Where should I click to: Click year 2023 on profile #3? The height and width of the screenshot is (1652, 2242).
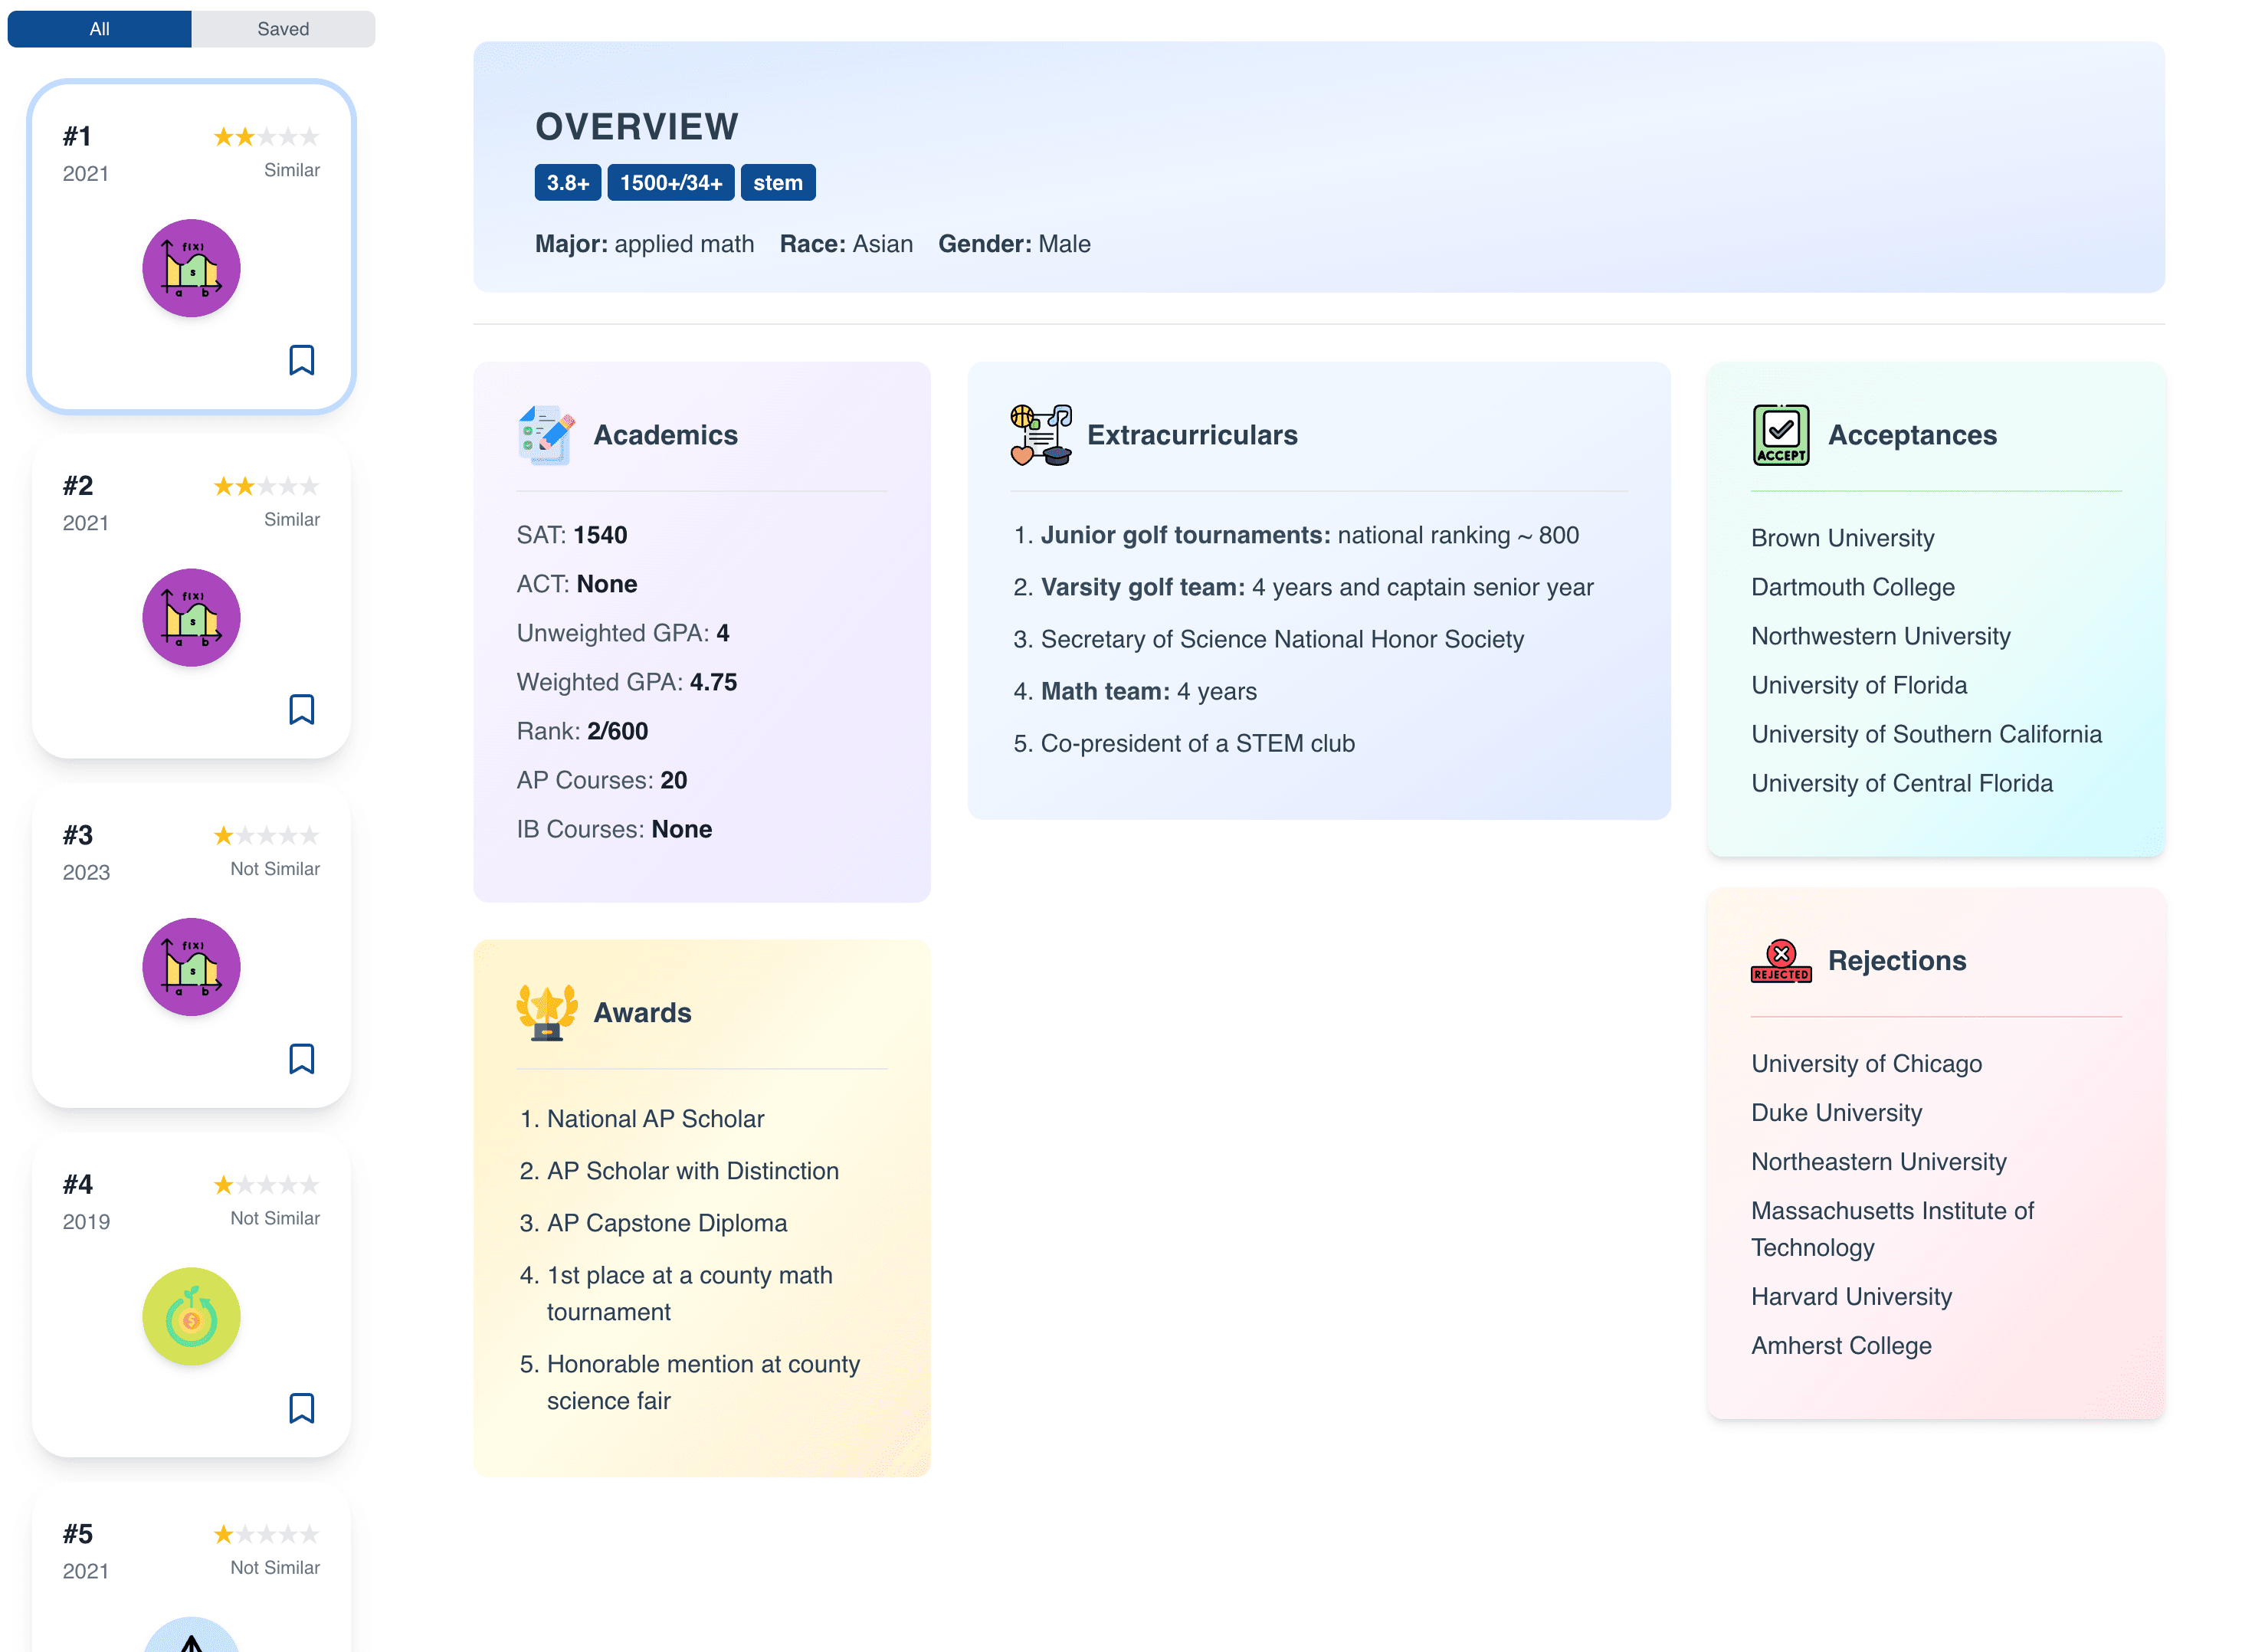tap(86, 872)
